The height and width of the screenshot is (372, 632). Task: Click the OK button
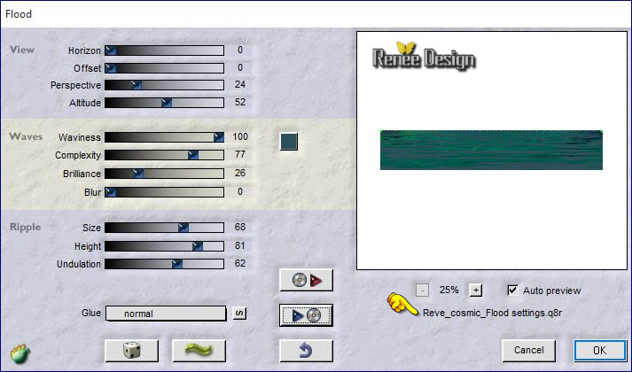pyautogui.click(x=600, y=350)
